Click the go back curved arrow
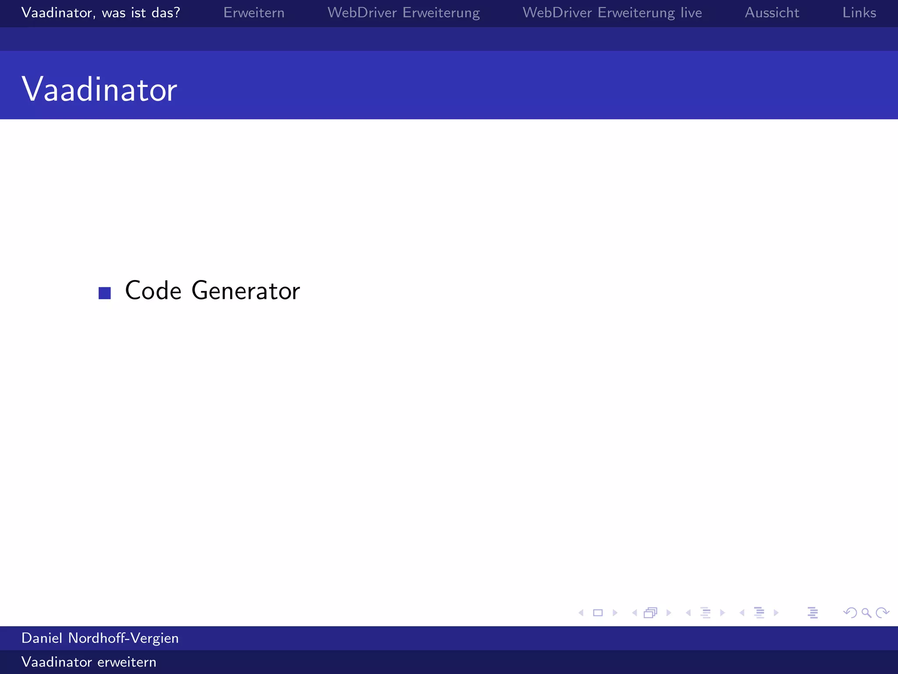The width and height of the screenshot is (898, 674). [850, 613]
